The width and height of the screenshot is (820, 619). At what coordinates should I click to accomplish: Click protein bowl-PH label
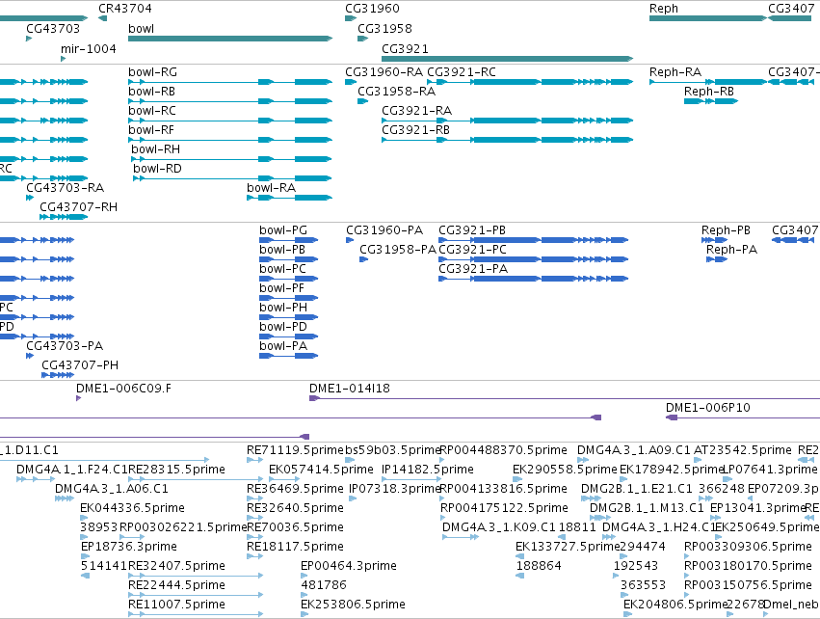point(283,308)
